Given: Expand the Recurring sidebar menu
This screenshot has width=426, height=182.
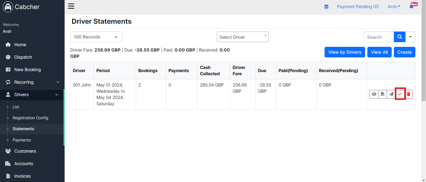Looking at the screenshot, I should (32, 82).
